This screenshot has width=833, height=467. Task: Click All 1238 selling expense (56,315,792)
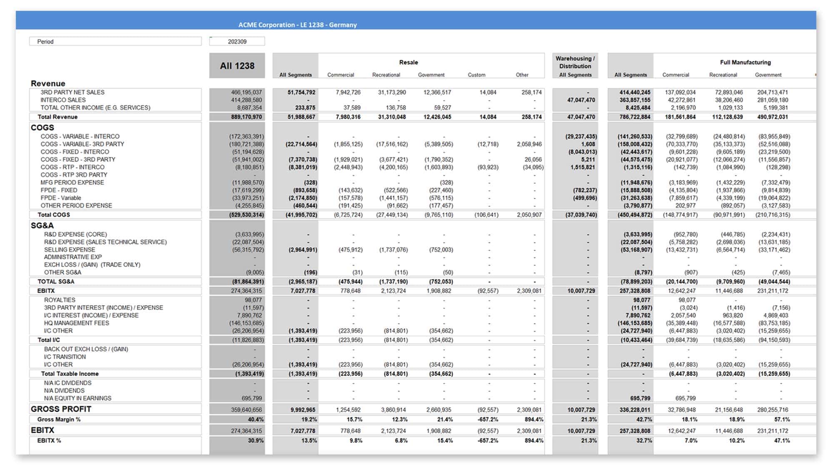tap(248, 250)
